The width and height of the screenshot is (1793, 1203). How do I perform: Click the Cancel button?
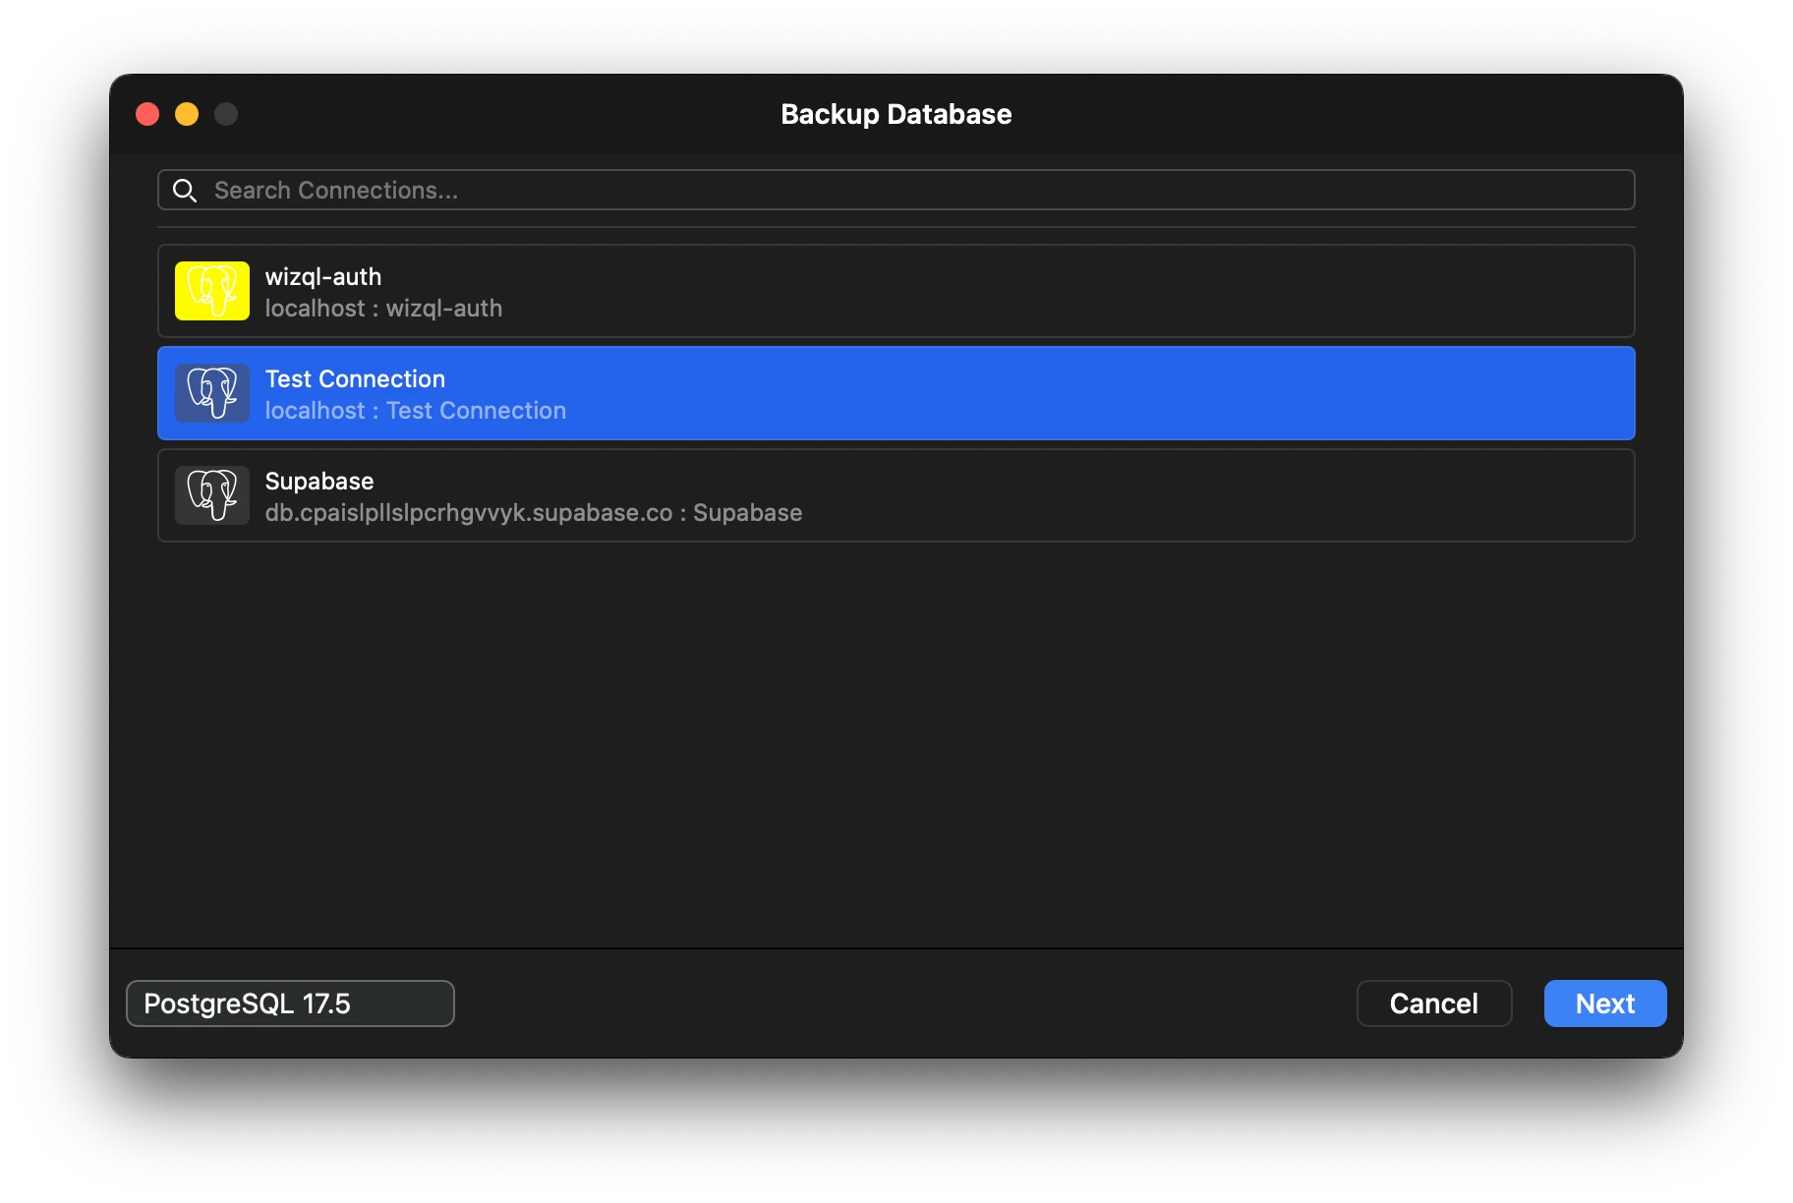[x=1434, y=1002]
